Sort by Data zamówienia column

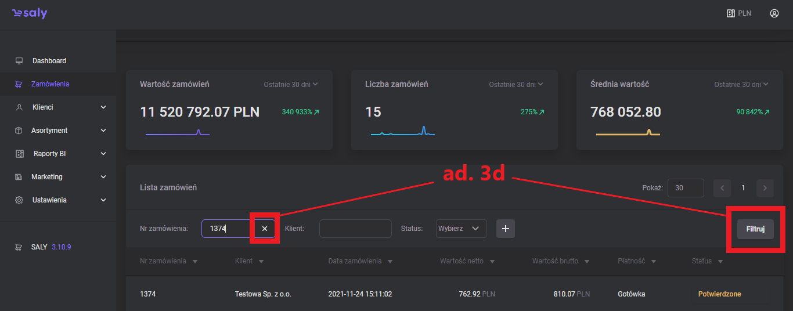360,261
